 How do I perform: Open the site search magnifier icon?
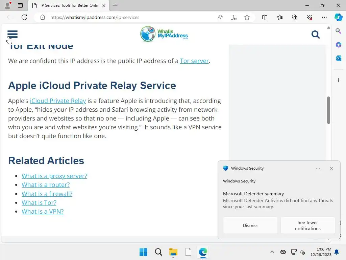point(315,35)
